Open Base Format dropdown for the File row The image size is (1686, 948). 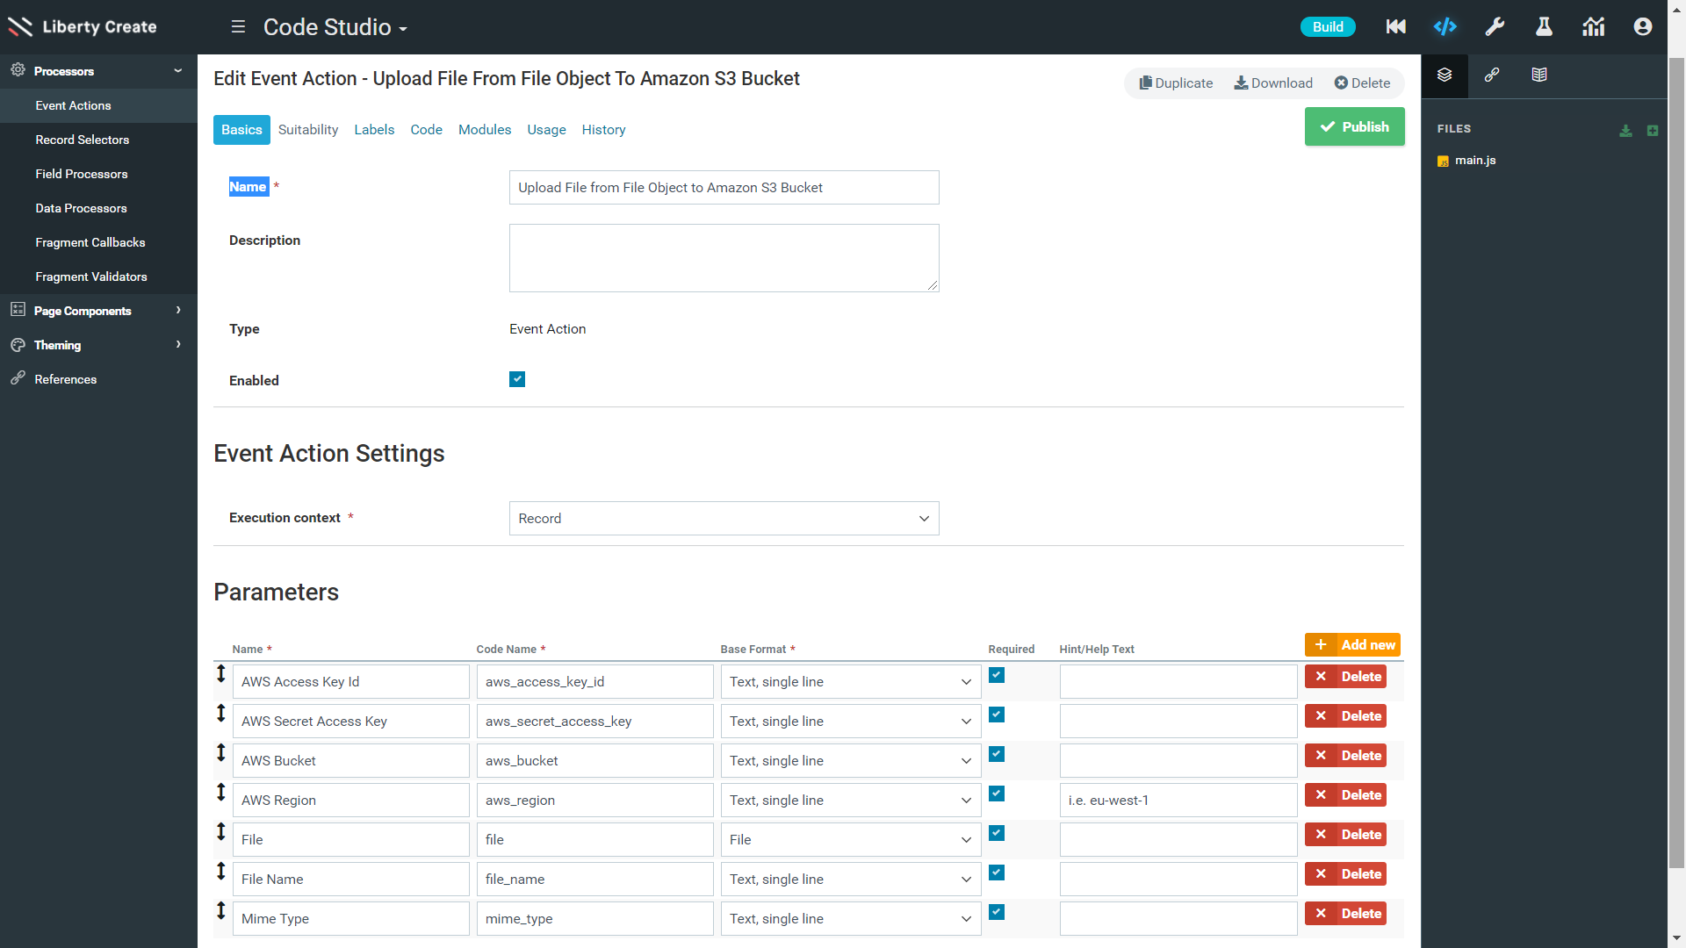tap(850, 839)
